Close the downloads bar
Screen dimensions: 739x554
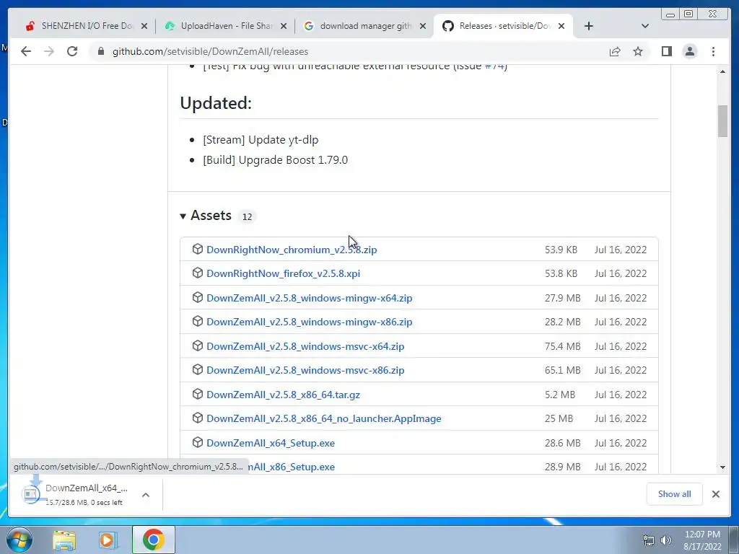716,494
